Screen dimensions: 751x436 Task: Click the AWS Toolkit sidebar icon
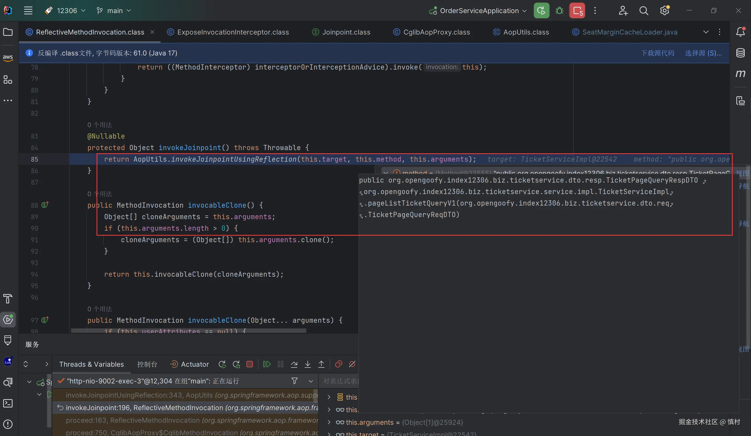tap(8, 57)
